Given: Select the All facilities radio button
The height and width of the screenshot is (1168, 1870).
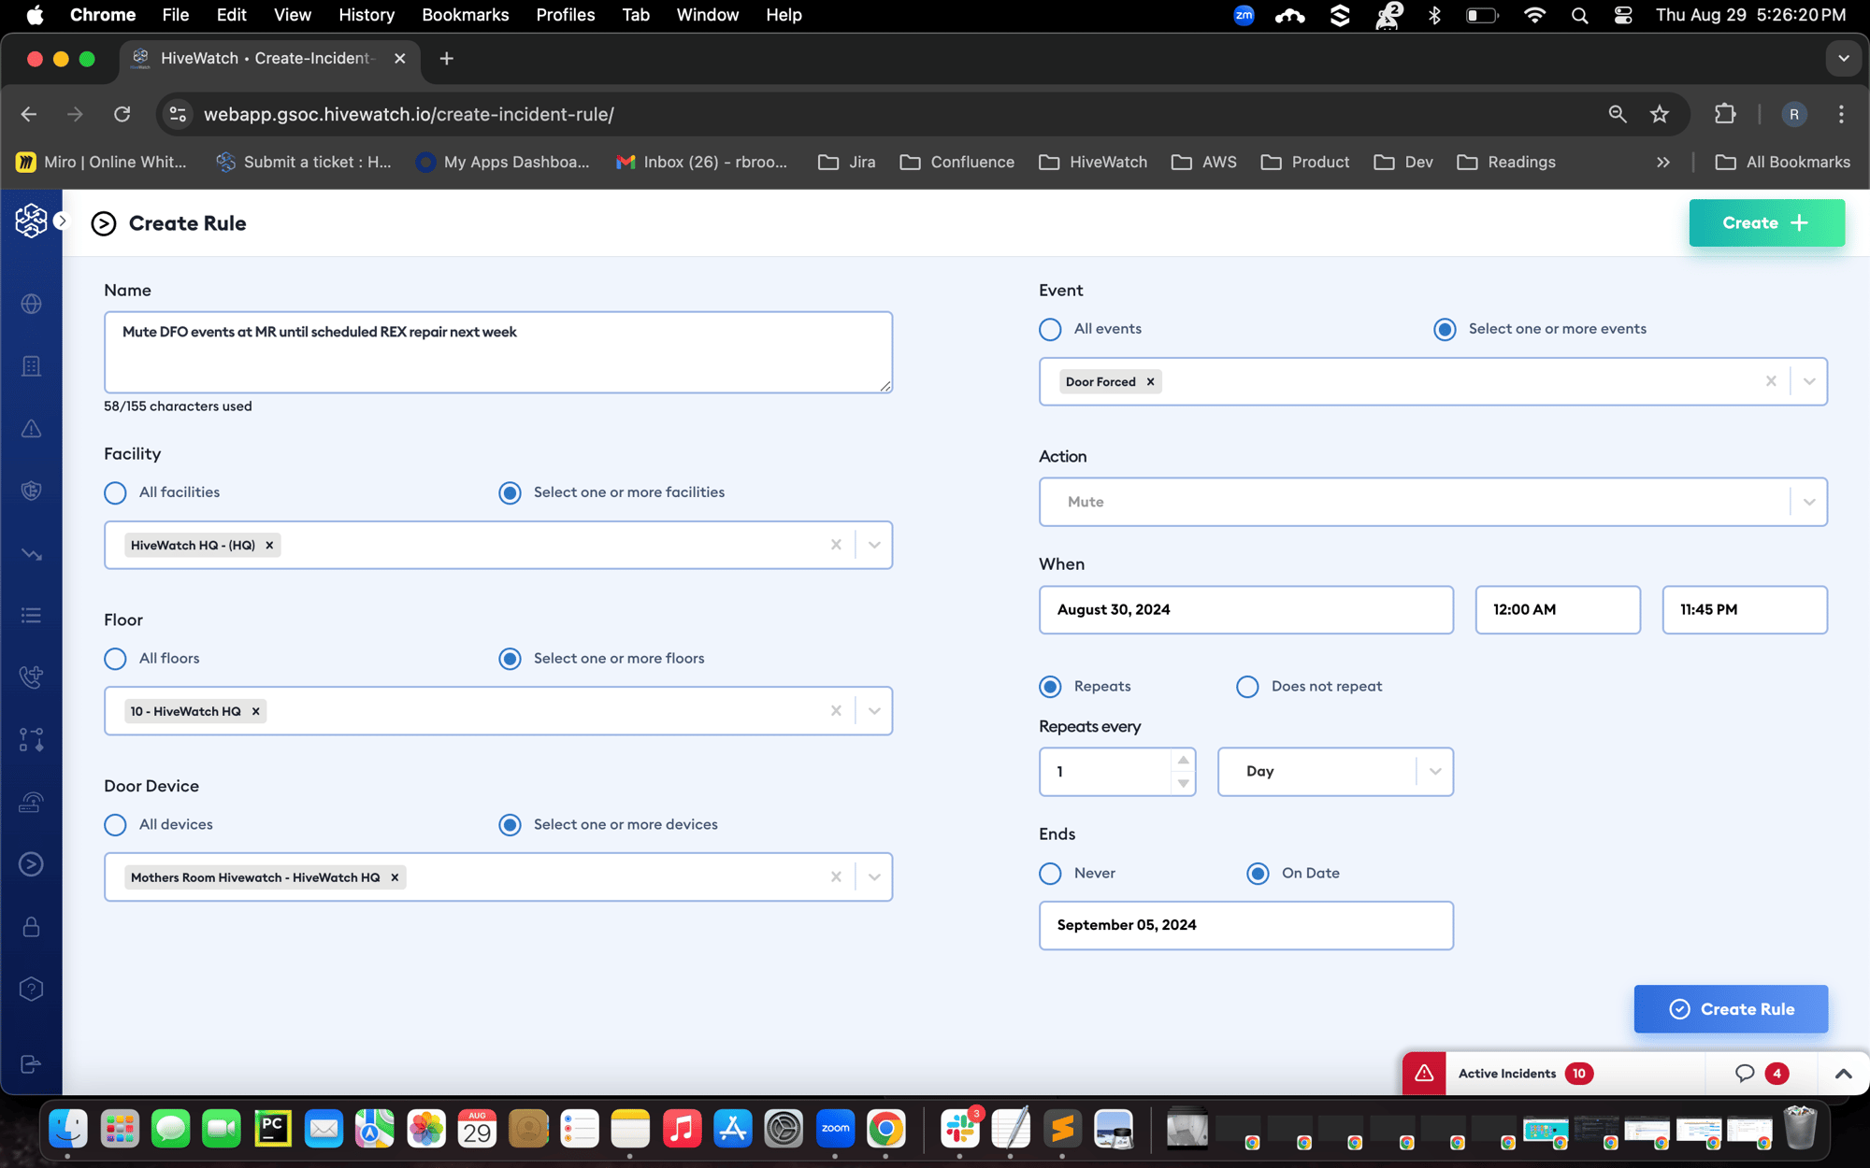Looking at the screenshot, I should (115, 492).
